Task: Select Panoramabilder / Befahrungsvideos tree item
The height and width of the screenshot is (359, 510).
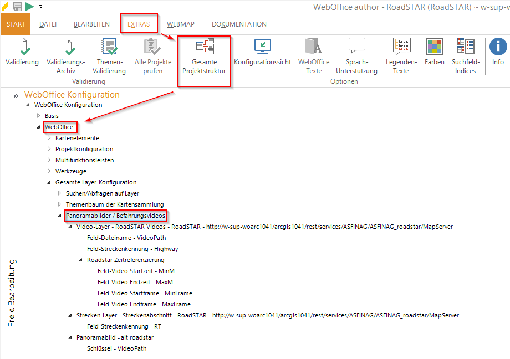Action: pos(116,216)
